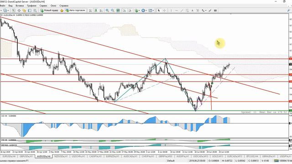Expand the Profiles dropdown arrow
The width and height of the screenshot is (292, 164).
[8, 10]
